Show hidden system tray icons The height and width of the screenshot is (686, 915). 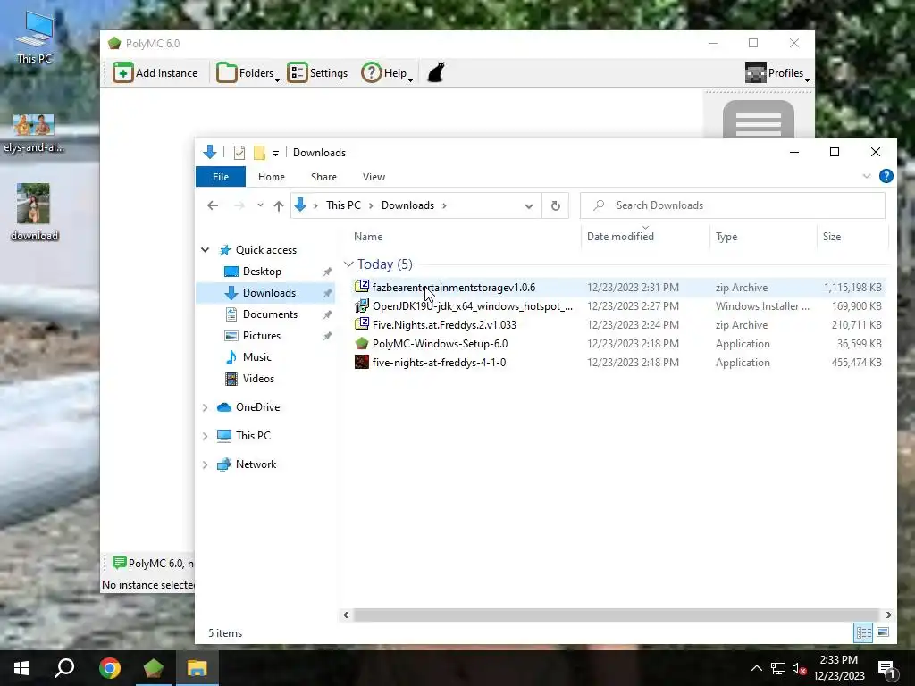[756, 668]
